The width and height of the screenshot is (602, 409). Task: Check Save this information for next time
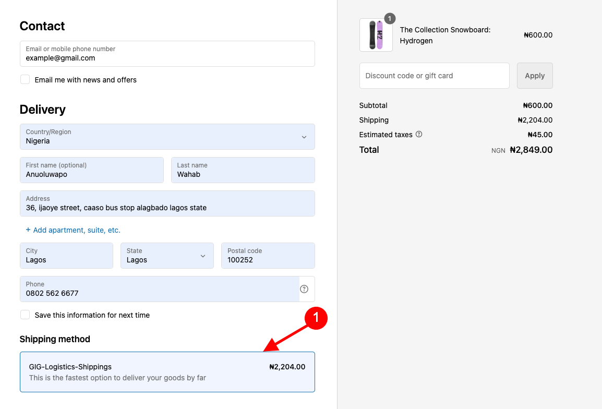pyautogui.click(x=25, y=315)
